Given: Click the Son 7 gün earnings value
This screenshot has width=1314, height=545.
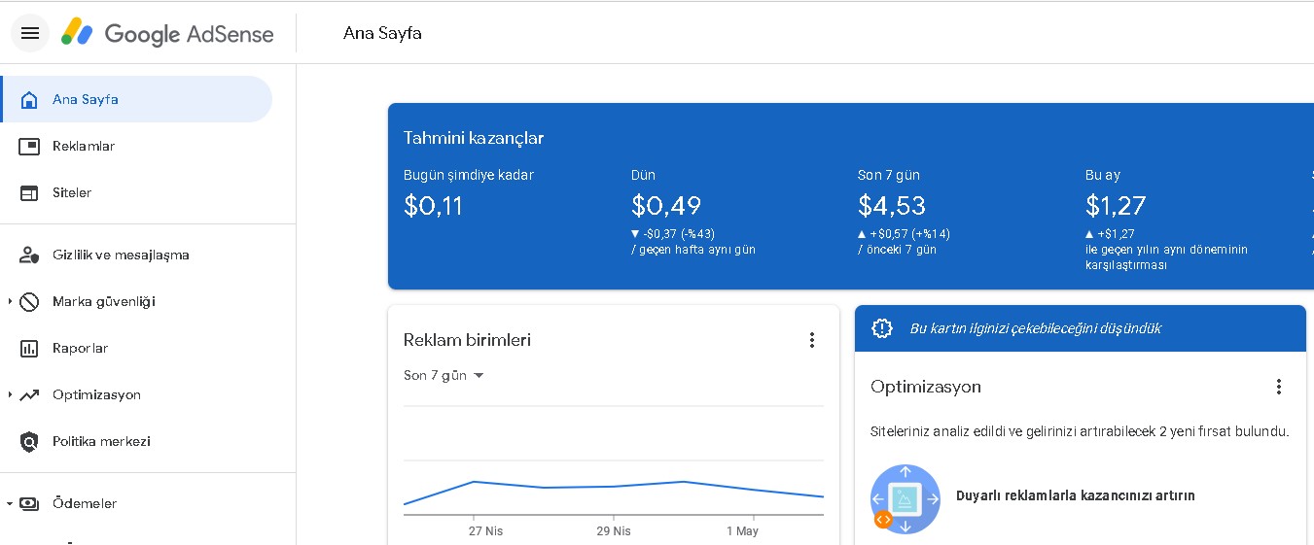Looking at the screenshot, I should pos(891,206).
